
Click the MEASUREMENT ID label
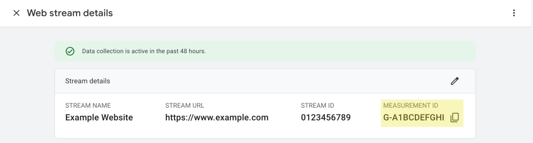411,106
